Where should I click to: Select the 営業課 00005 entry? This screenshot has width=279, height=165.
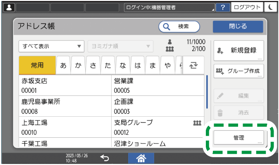tap(157, 85)
